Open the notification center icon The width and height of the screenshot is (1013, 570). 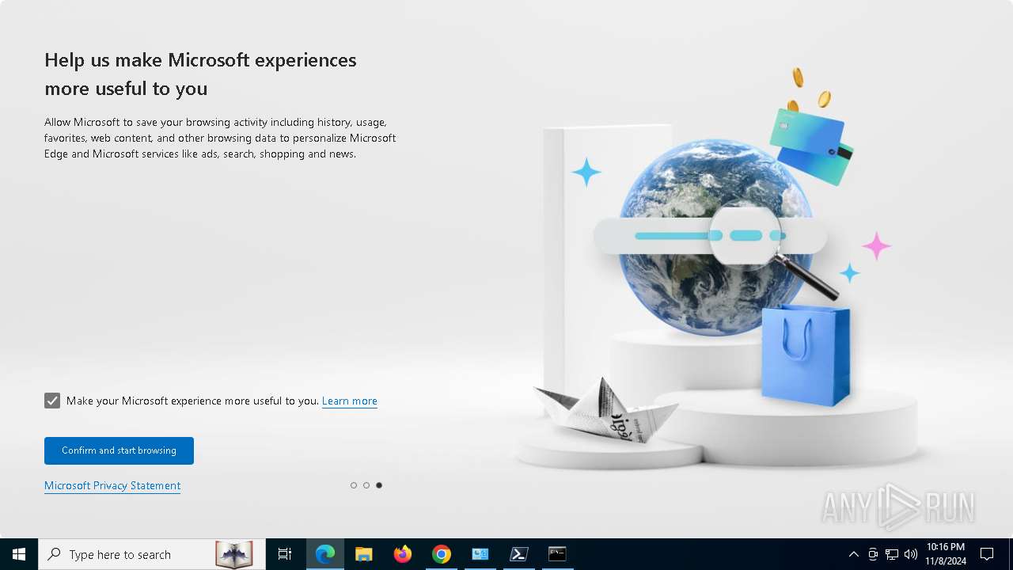pyautogui.click(x=987, y=554)
